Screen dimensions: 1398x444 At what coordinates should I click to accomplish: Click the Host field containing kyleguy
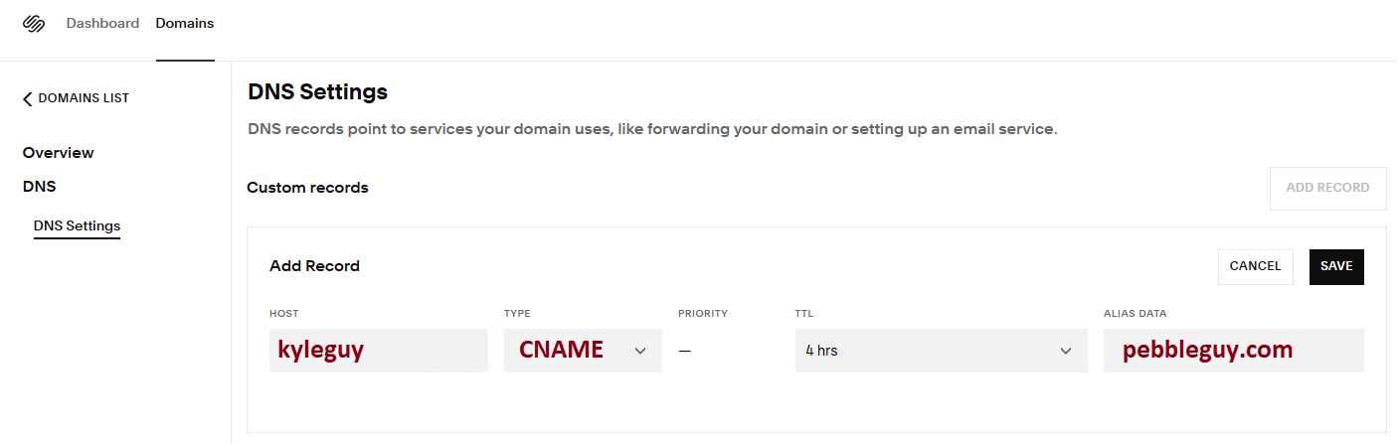click(x=378, y=351)
